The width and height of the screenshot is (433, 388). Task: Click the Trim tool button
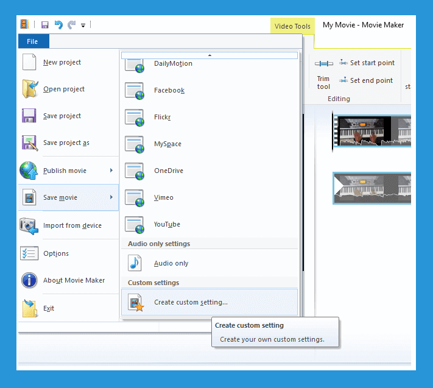323,75
